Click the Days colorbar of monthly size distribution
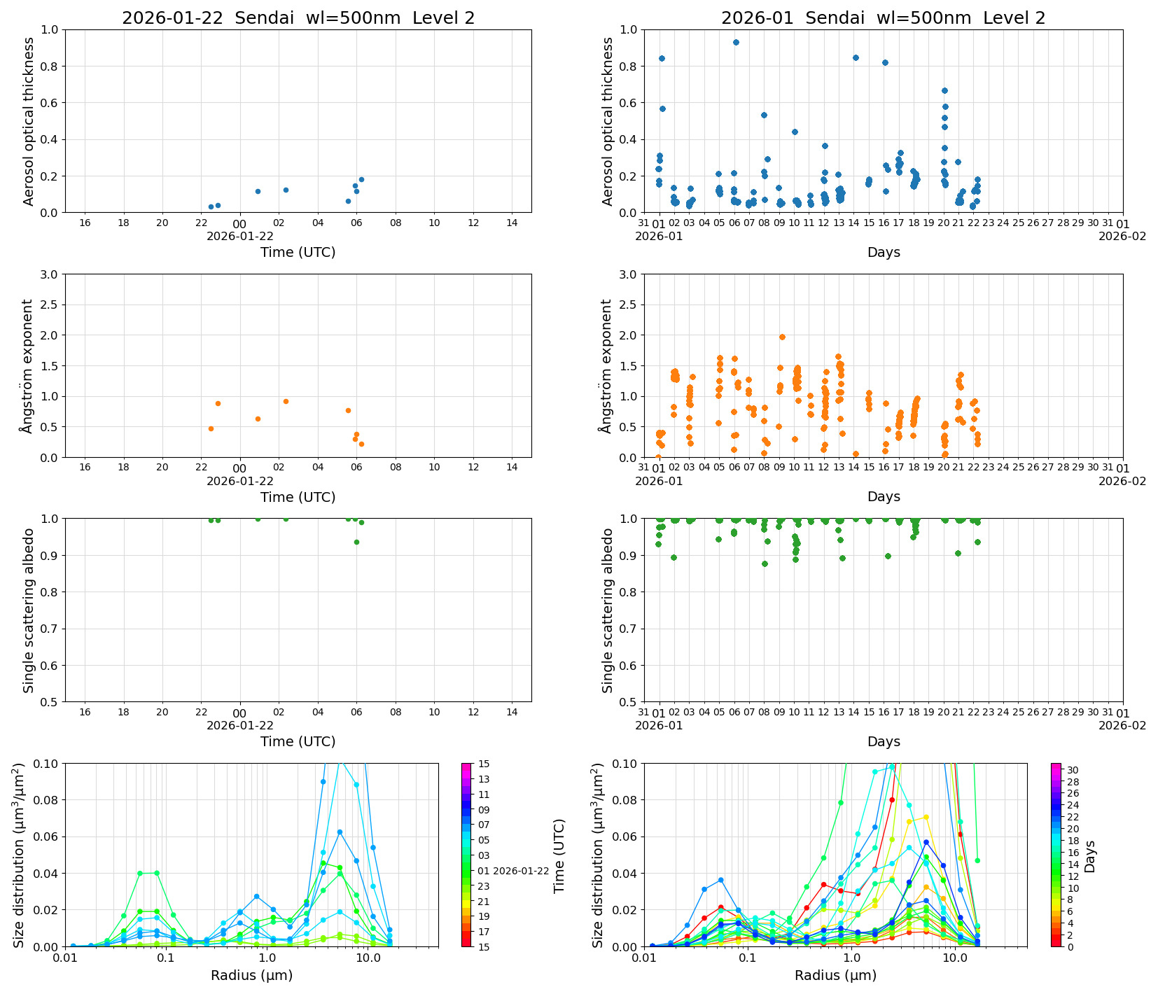Viewport: 1158px width, 994px height. click(1056, 854)
